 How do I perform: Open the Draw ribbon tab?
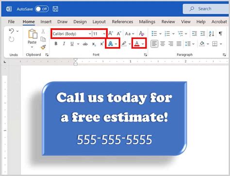(x=63, y=22)
